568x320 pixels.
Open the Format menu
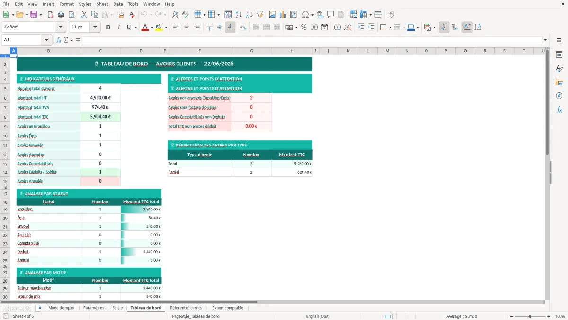point(67,4)
